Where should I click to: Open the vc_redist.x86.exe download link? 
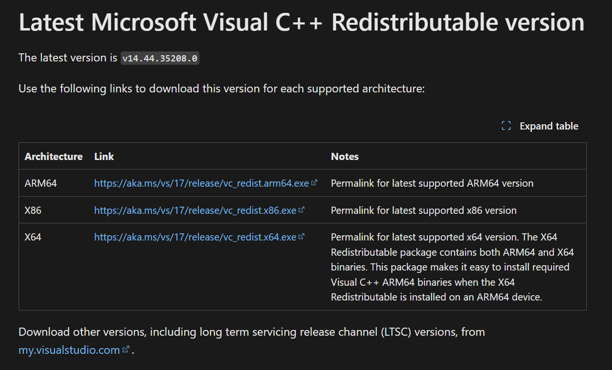coord(195,210)
